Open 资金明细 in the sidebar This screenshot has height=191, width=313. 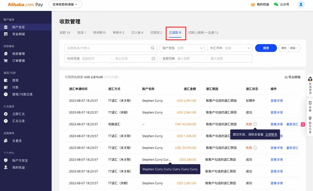[x=19, y=34]
